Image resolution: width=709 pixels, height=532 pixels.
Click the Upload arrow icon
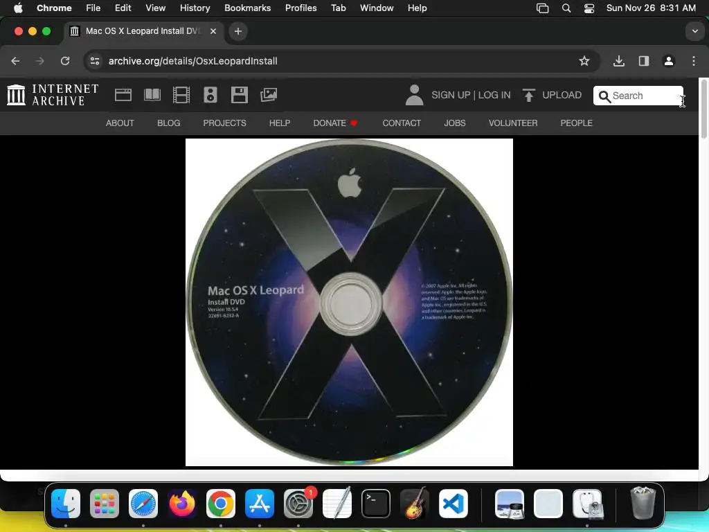(x=528, y=95)
